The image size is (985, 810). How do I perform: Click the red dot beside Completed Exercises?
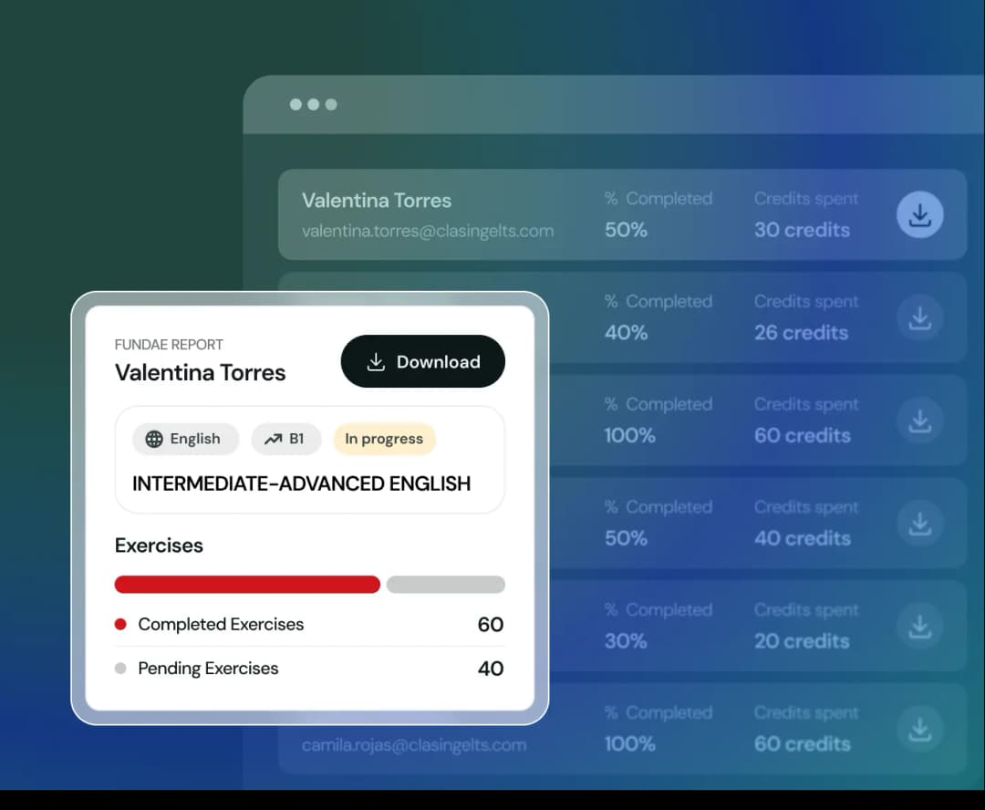tap(120, 625)
